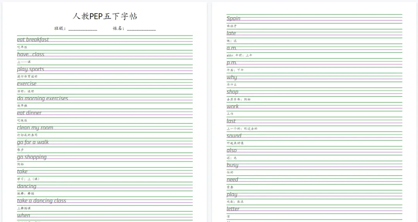
Task: Click the title 人教PEP五下字帖
Action: pos(105,16)
